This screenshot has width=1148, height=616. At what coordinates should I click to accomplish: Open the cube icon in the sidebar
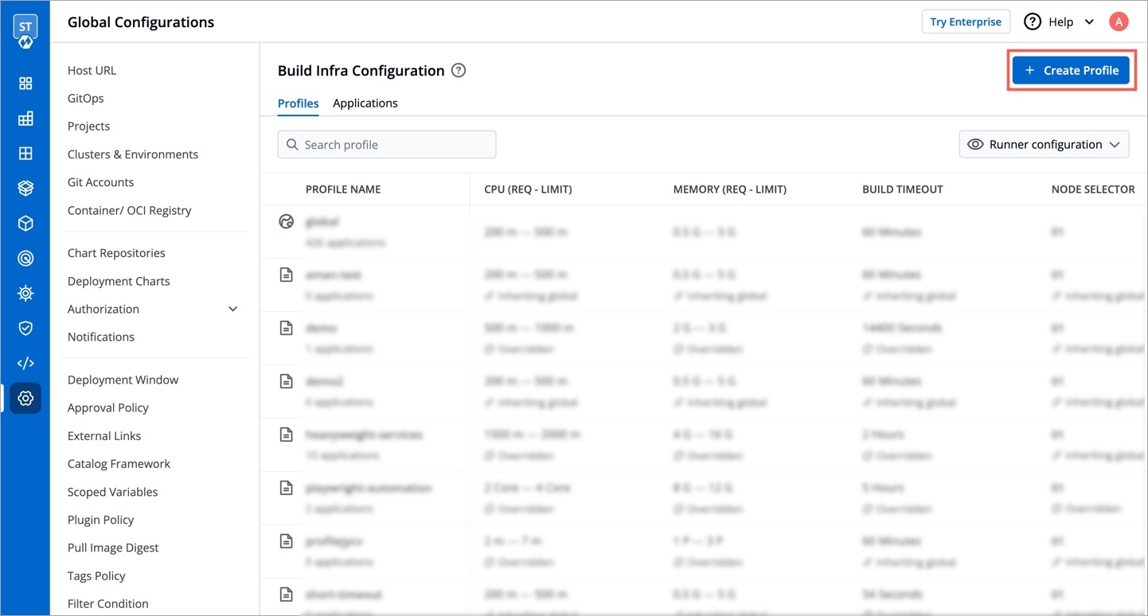(25, 224)
